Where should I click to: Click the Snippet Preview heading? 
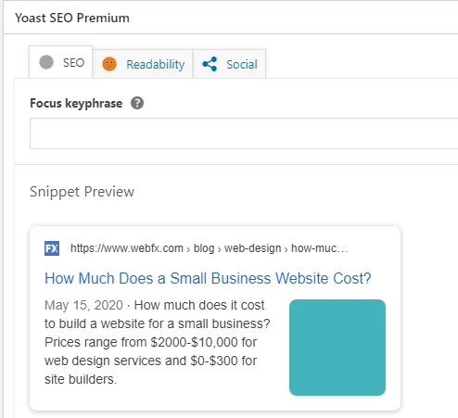(x=82, y=192)
